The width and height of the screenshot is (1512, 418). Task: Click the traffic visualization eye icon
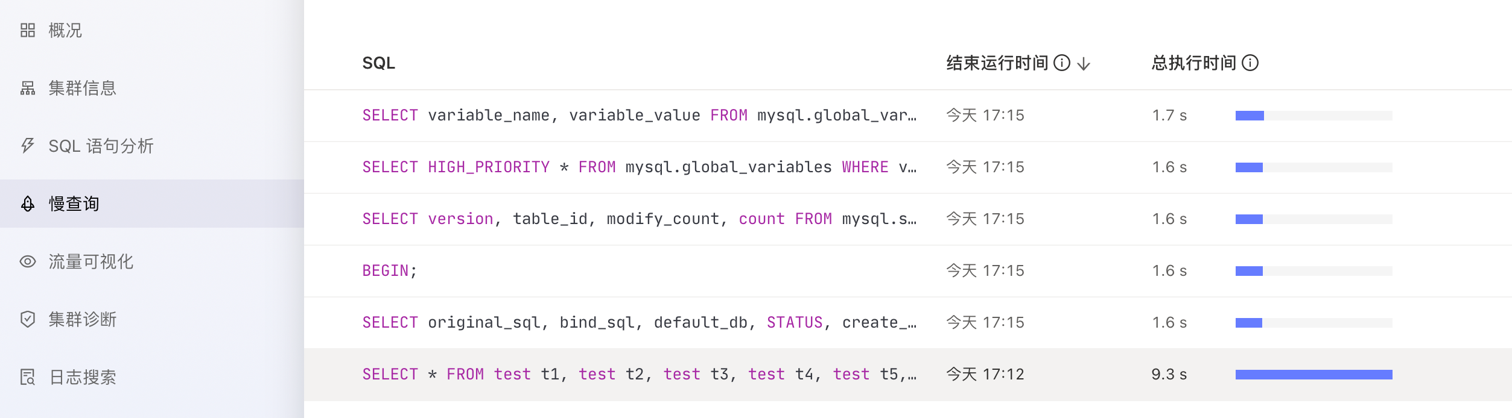tap(28, 261)
